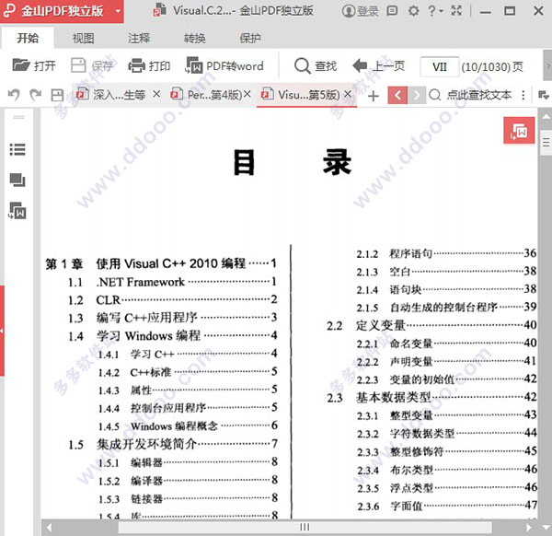Viewport: 552px width, 536px height.
Task: Open the three-dot more options menu
Action: [523, 95]
